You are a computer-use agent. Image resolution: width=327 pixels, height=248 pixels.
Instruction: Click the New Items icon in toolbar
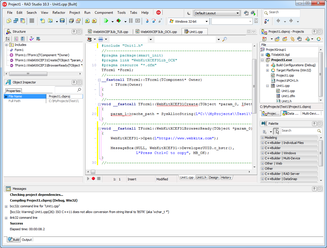[x=42, y=21]
